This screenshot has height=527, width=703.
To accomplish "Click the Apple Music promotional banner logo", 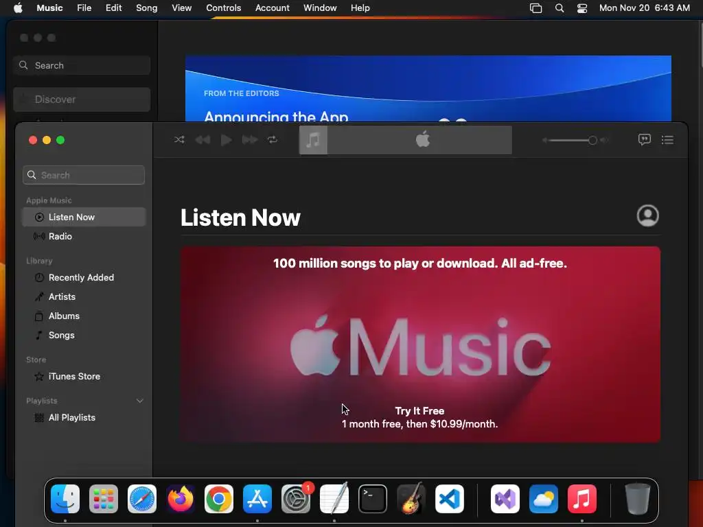I will [420, 347].
